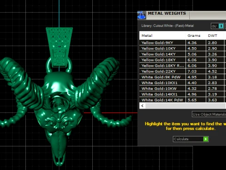
Task: Click the 4.32 grams value
Action: click(x=192, y=89)
